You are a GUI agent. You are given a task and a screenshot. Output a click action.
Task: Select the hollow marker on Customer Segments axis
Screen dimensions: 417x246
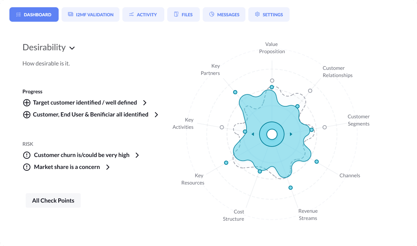324,127
